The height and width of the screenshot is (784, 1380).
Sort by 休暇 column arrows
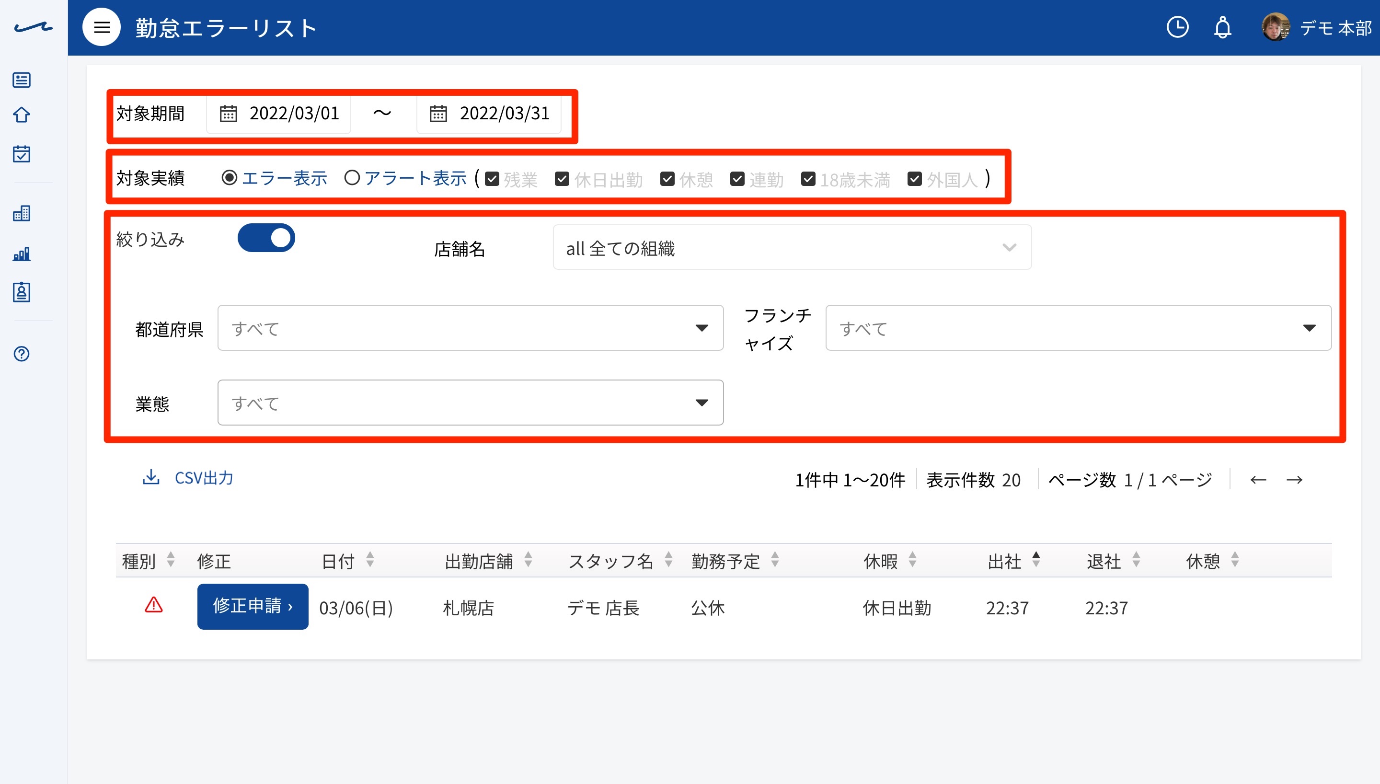912,560
